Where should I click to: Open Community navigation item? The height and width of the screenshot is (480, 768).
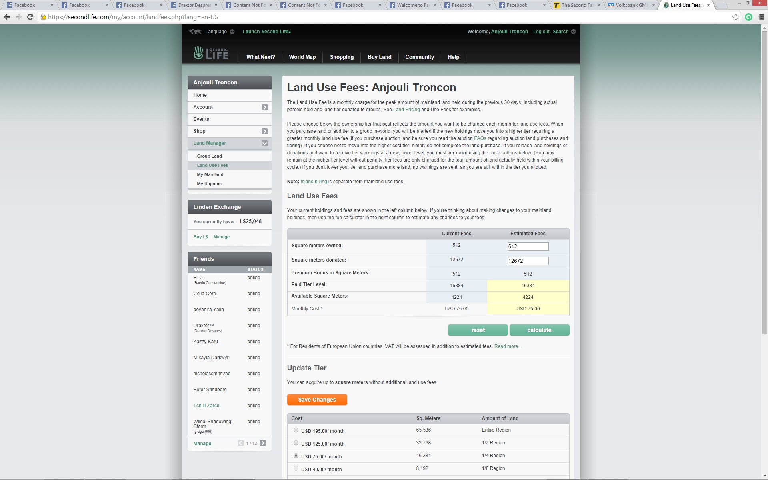(x=420, y=57)
